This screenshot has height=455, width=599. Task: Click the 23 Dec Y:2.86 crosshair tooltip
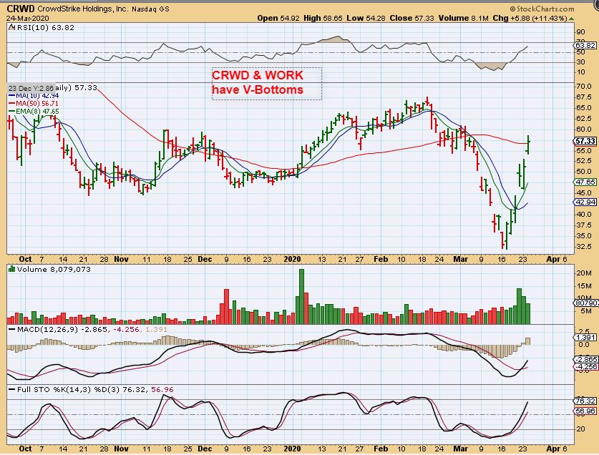pyautogui.click(x=31, y=88)
